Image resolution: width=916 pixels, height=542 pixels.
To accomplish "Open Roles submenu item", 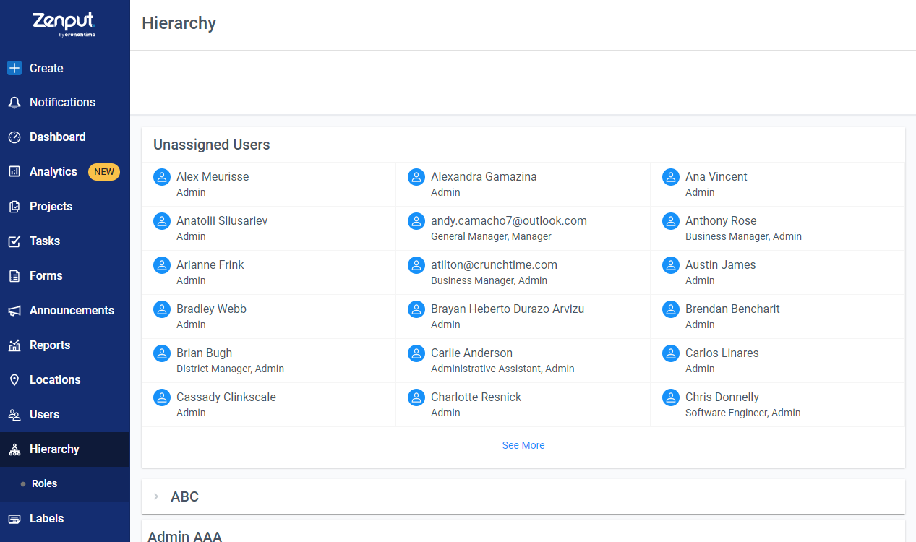I will (65, 484).
